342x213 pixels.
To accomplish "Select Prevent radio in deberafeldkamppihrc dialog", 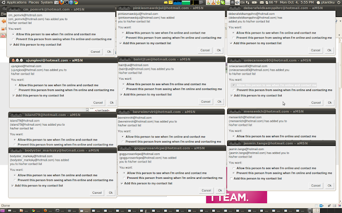I will point(234,38).
